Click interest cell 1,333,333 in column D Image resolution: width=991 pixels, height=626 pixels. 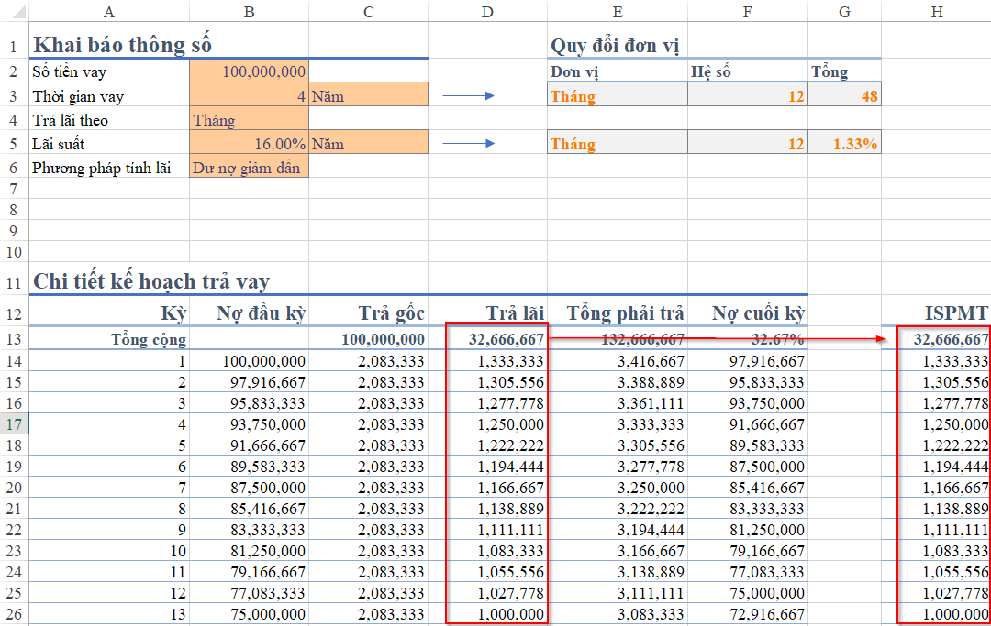487,361
